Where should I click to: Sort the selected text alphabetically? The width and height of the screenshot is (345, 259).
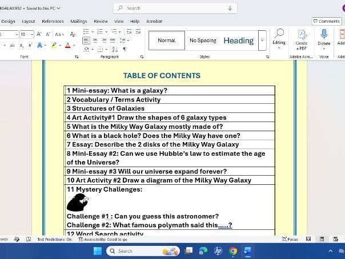[x=115, y=49]
